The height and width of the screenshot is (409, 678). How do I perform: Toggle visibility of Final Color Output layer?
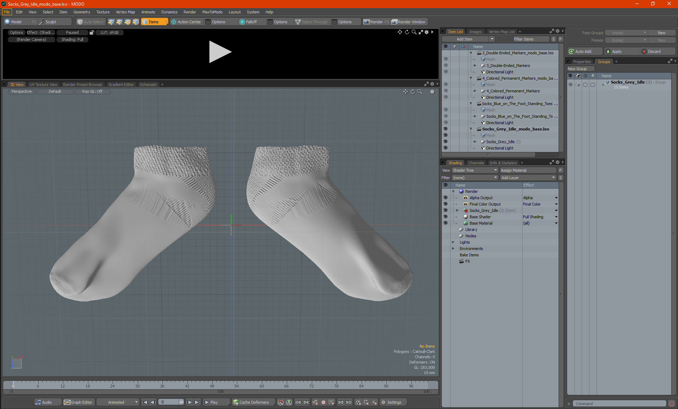coord(445,204)
